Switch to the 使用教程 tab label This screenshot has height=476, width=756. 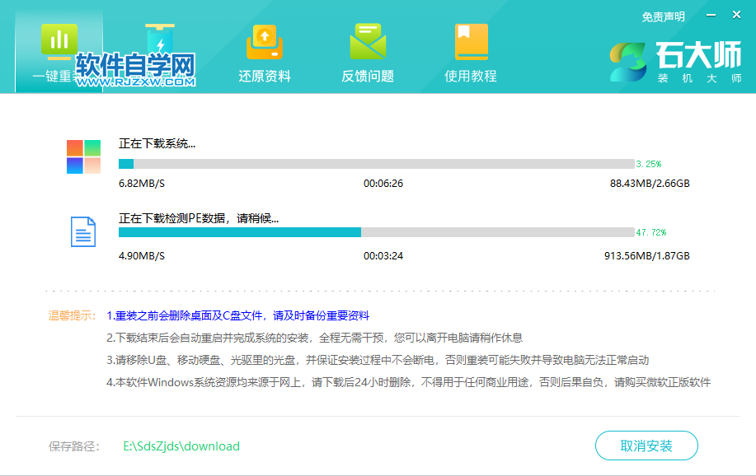coord(471,76)
